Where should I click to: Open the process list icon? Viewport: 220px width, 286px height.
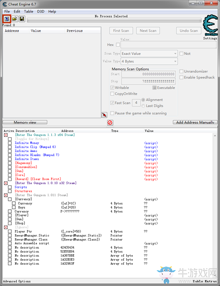click(7, 19)
